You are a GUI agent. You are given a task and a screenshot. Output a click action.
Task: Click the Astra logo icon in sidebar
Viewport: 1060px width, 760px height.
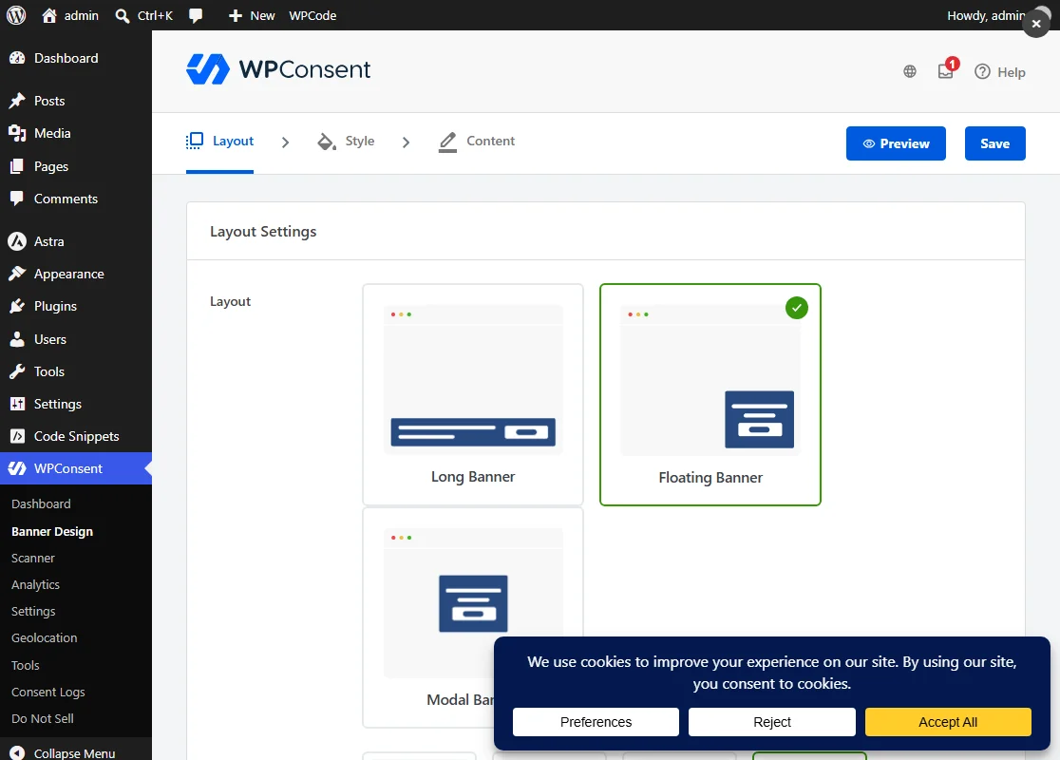click(x=17, y=241)
